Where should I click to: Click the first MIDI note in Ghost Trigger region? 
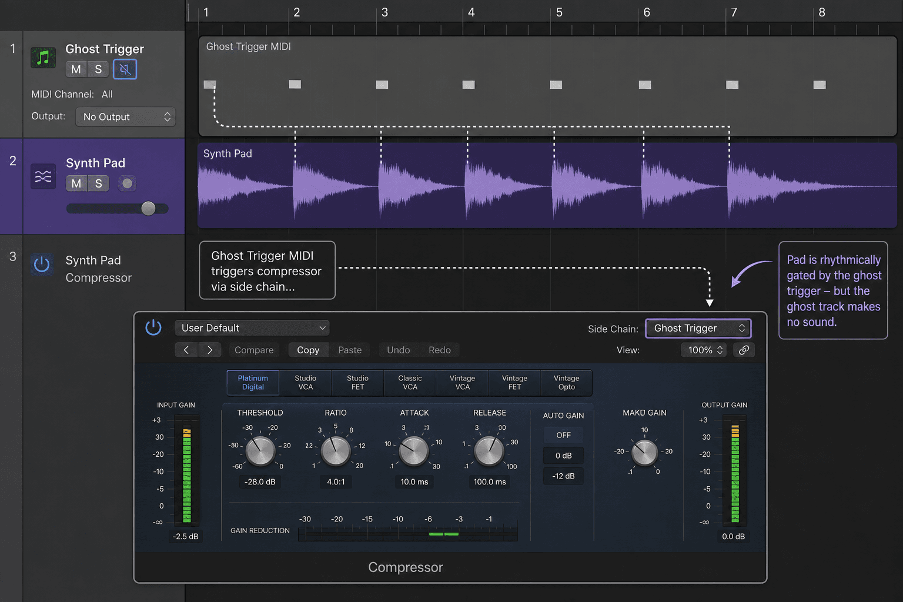tap(210, 84)
